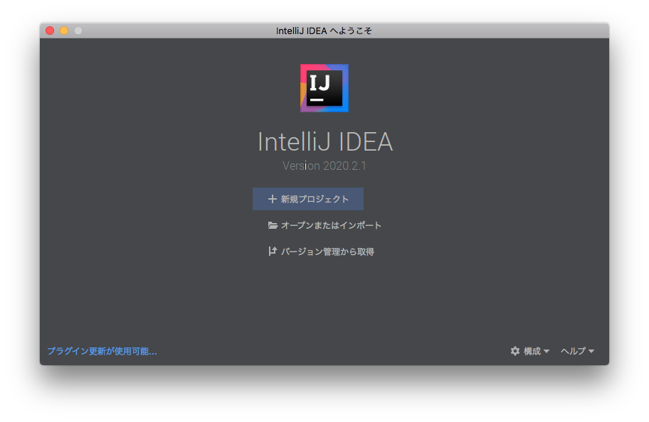Click the large IntelliJ IDEA heading text
649x422 pixels.
(324, 142)
